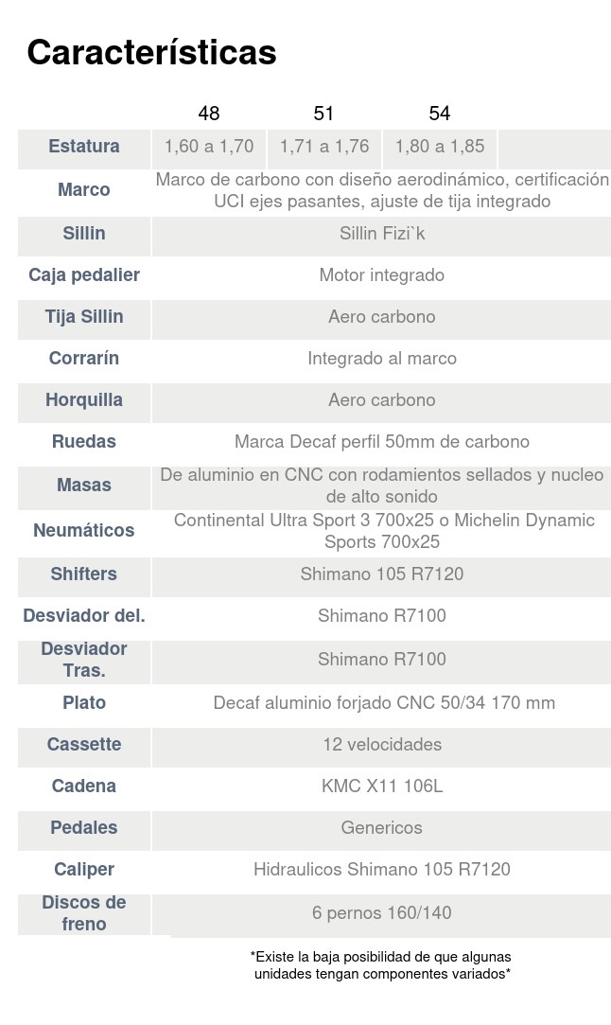Click the KMC X11 106L chain value
Screen dimensions: 611x1025
pyautogui.click(x=381, y=786)
